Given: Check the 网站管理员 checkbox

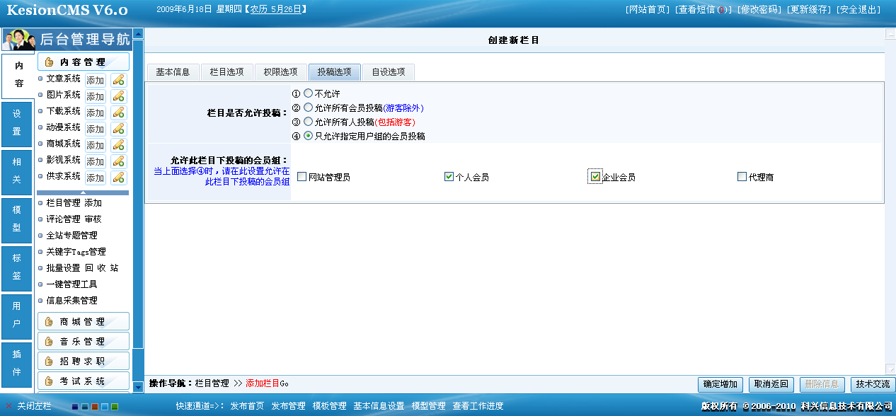Looking at the screenshot, I should 302,177.
